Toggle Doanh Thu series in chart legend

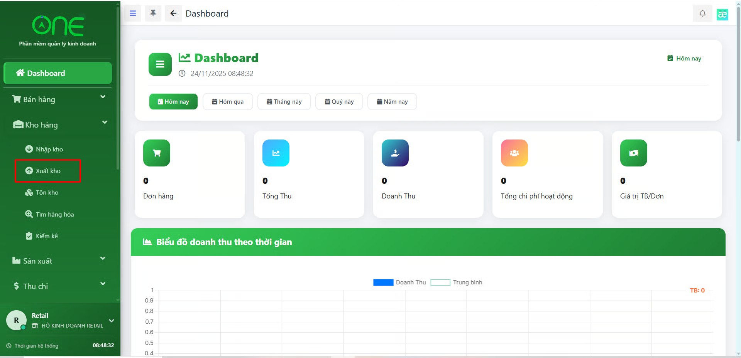pyautogui.click(x=399, y=282)
